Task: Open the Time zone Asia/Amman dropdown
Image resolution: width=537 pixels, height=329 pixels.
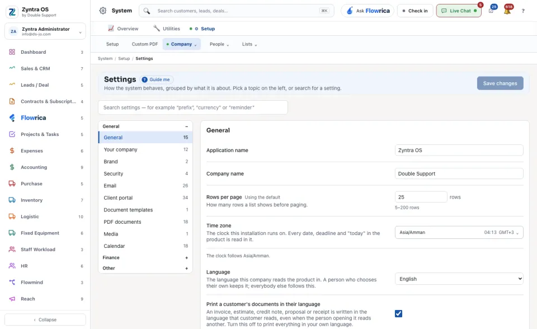Action: click(x=459, y=232)
